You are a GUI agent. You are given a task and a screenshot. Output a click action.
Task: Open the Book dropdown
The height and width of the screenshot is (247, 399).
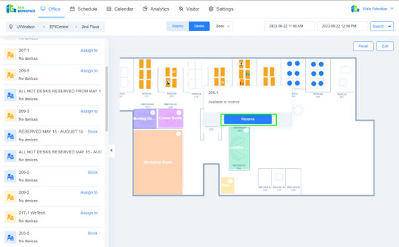pos(222,26)
